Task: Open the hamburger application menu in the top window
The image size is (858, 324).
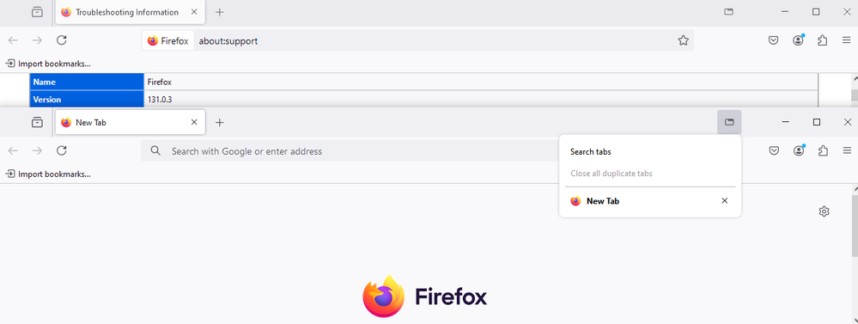Action: (847, 40)
